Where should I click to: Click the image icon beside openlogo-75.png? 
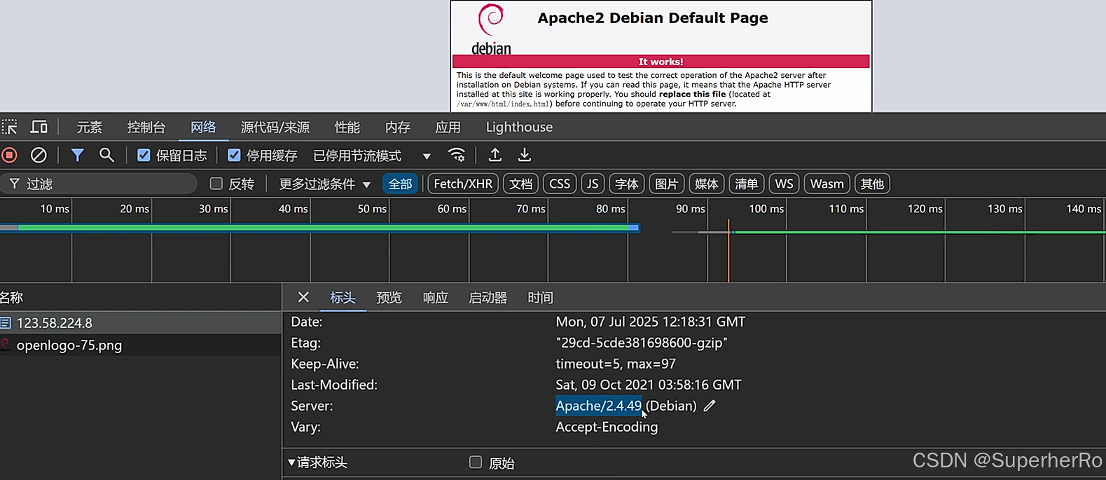6,345
